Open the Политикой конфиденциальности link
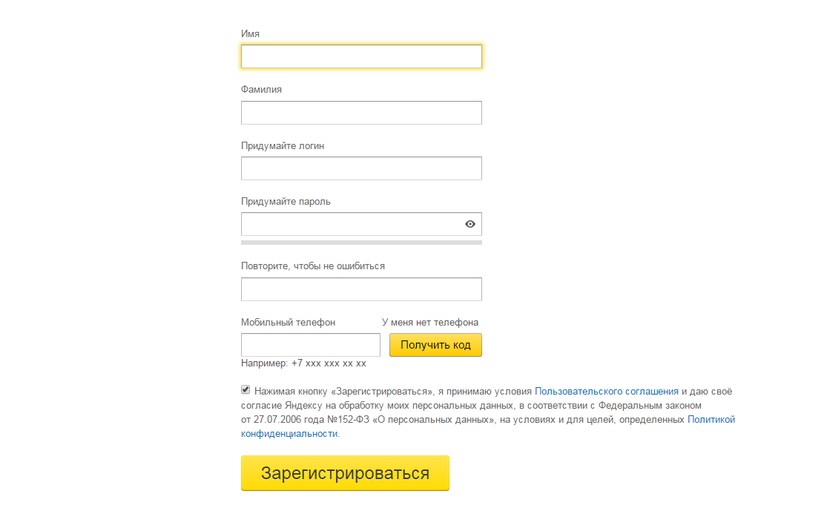The height and width of the screenshot is (514, 830). pos(711,420)
